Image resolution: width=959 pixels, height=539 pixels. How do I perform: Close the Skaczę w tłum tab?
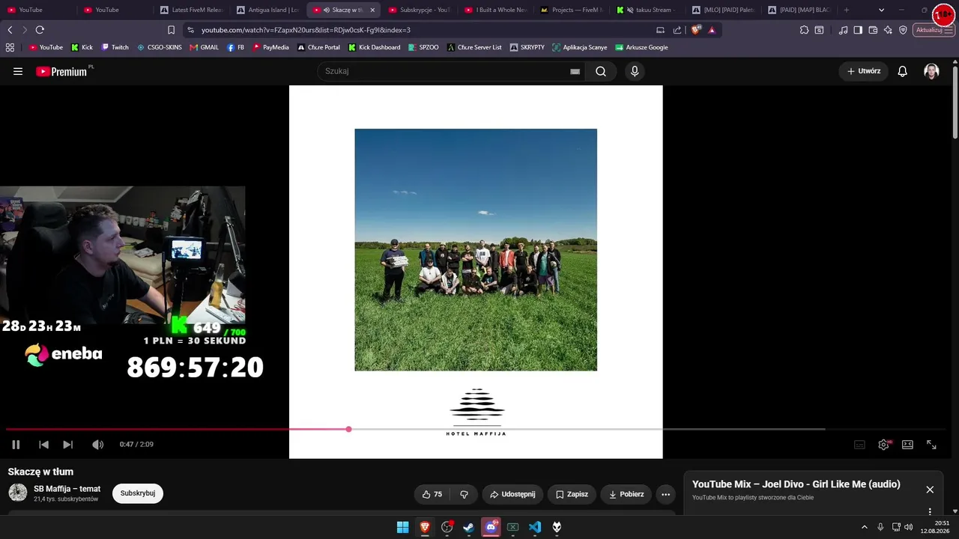pos(372,10)
